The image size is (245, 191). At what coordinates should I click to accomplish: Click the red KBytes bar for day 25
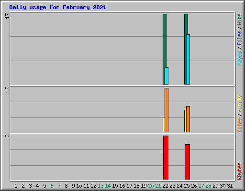click(x=187, y=162)
